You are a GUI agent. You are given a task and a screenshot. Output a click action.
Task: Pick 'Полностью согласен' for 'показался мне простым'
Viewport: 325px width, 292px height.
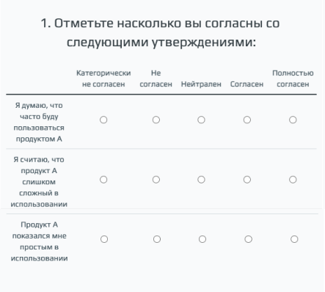click(x=294, y=239)
